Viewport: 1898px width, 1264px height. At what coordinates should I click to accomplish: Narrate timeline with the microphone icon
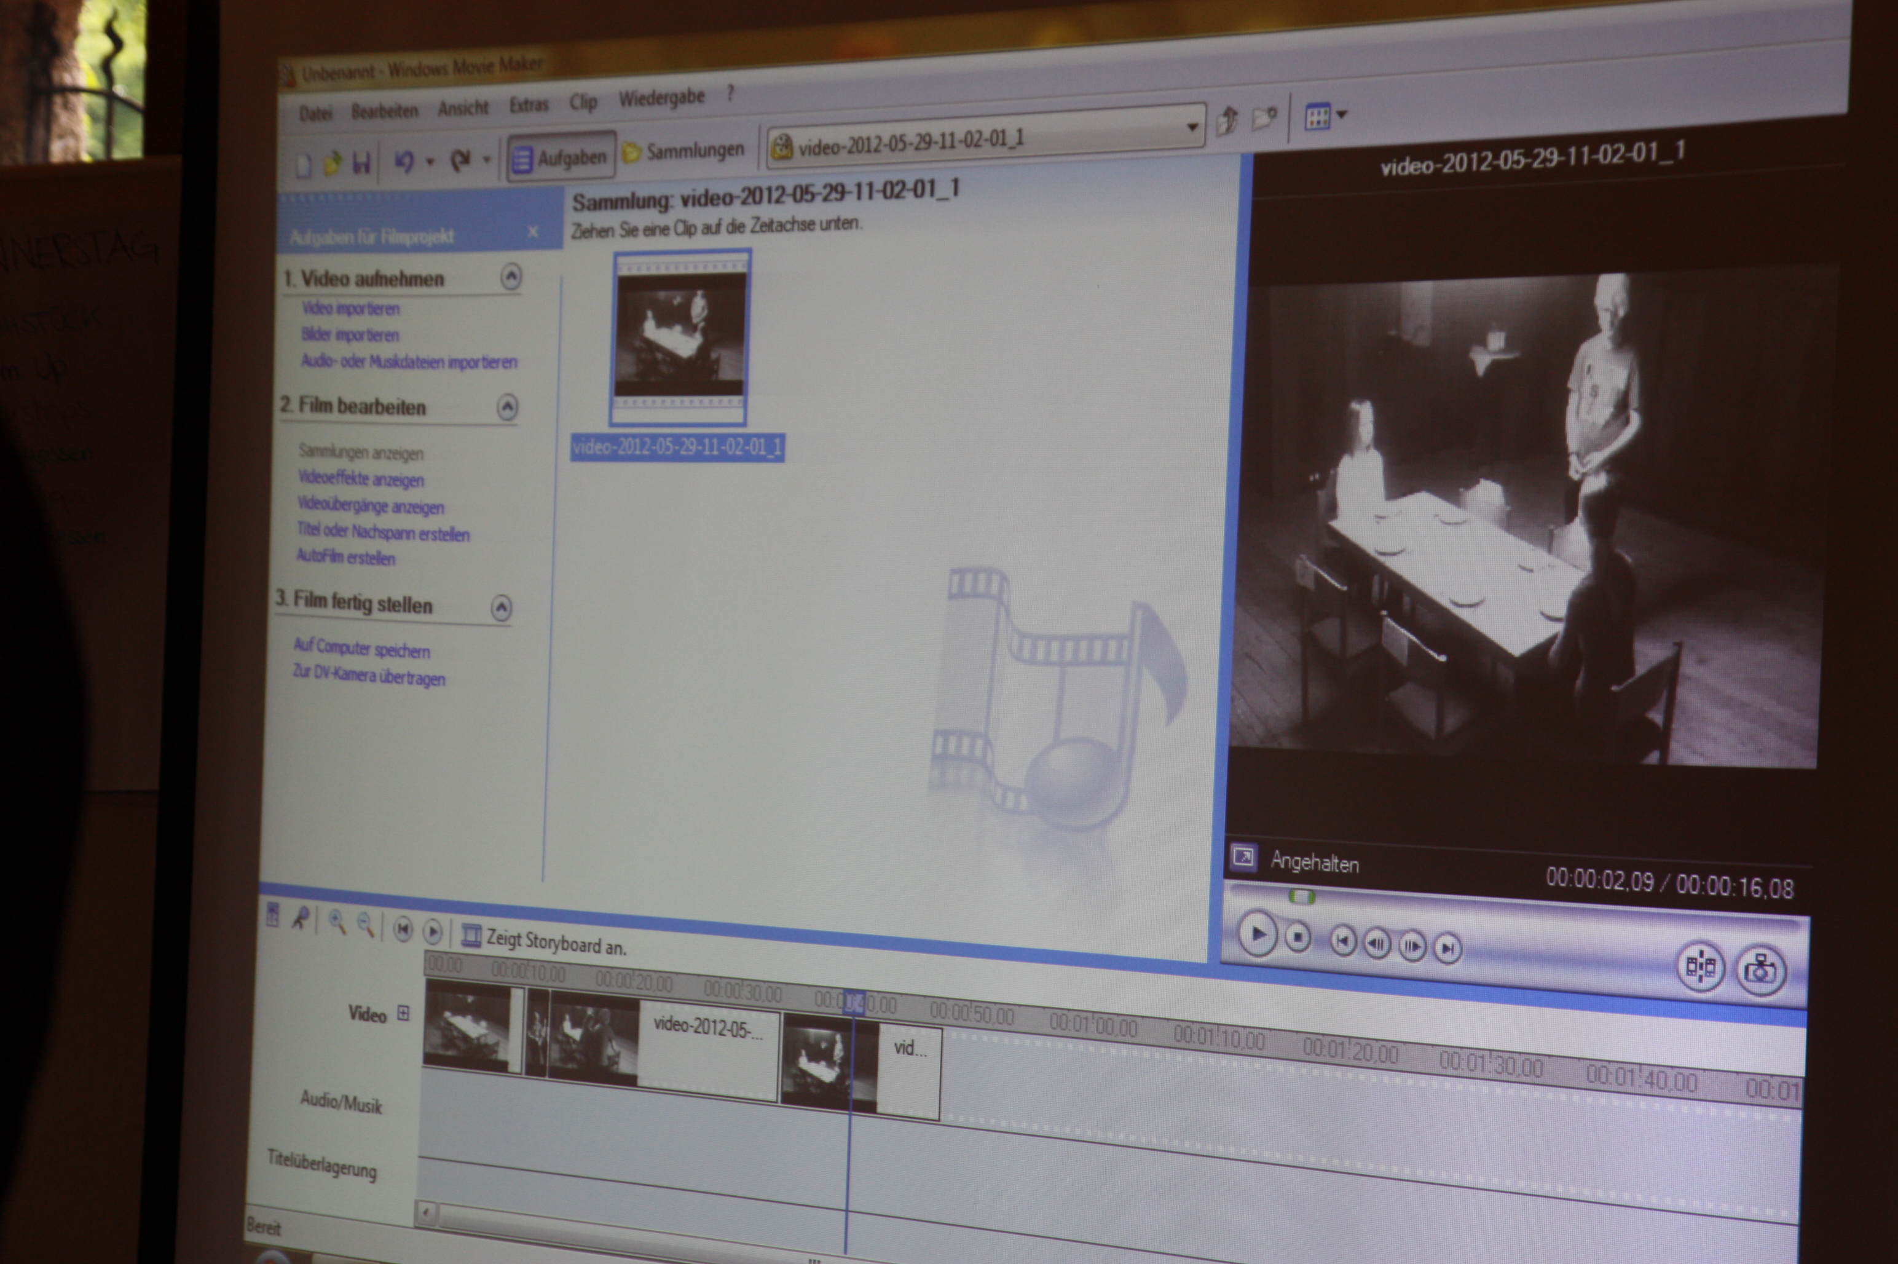pos(301,918)
